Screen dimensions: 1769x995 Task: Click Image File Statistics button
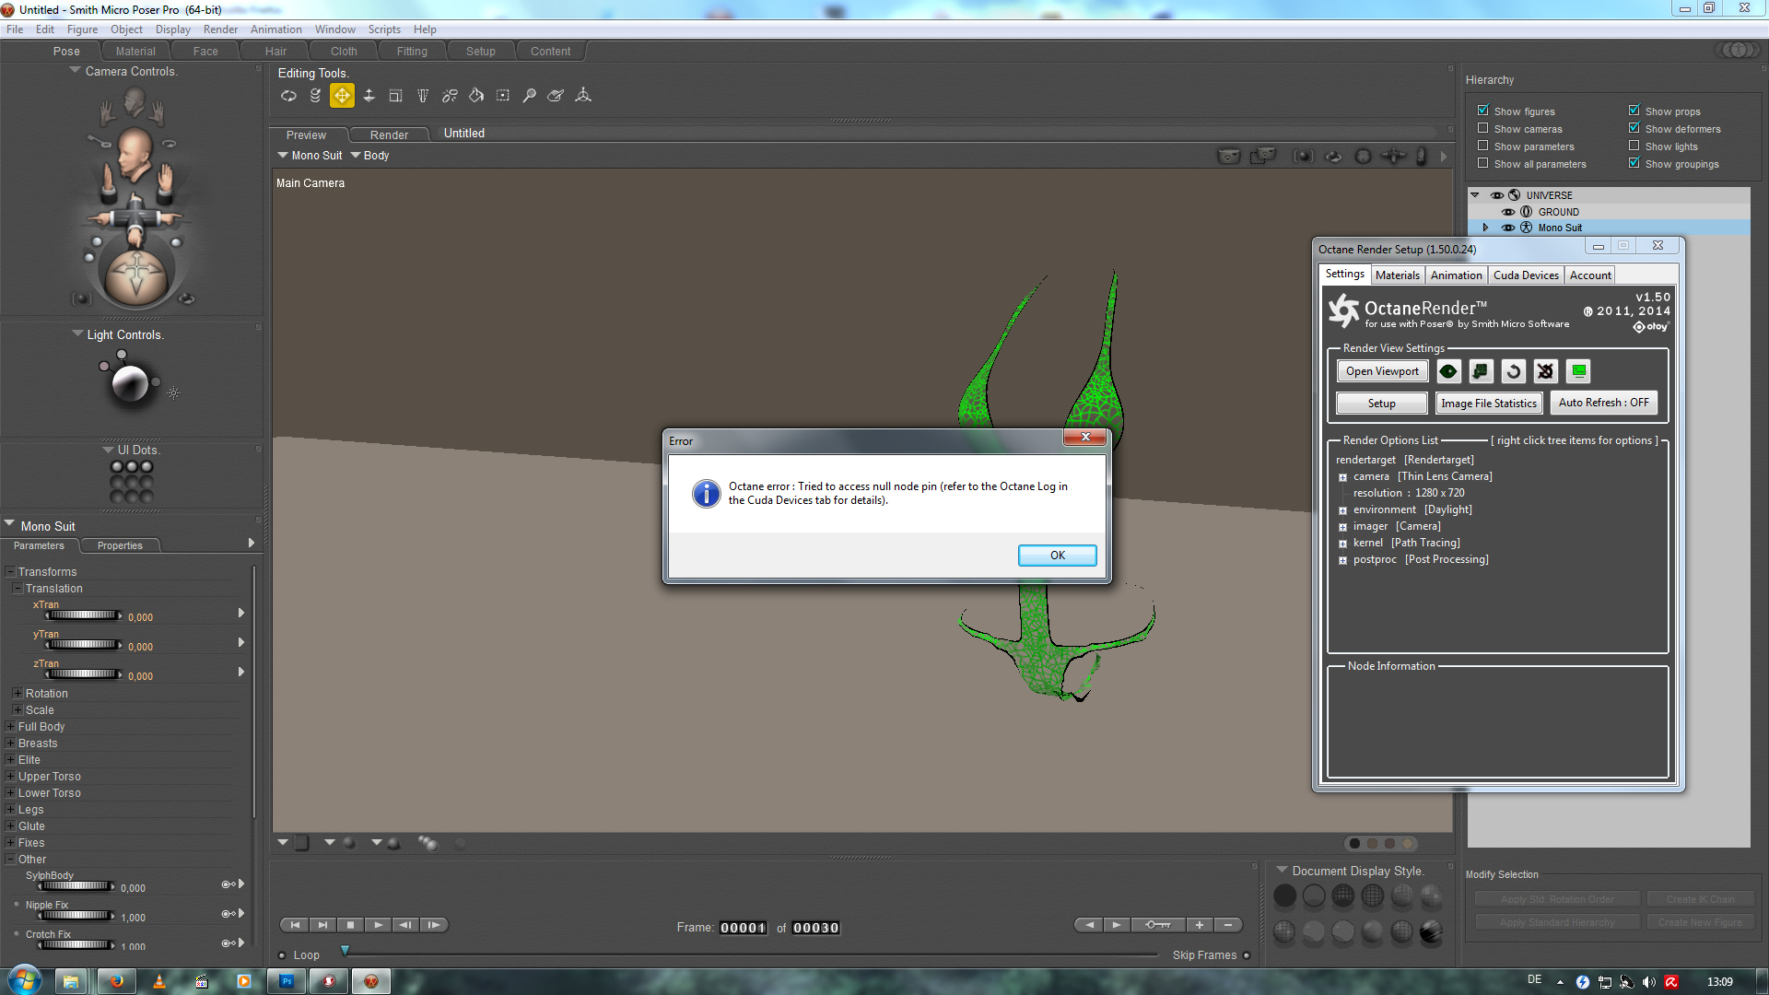pyautogui.click(x=1489, y=404)
